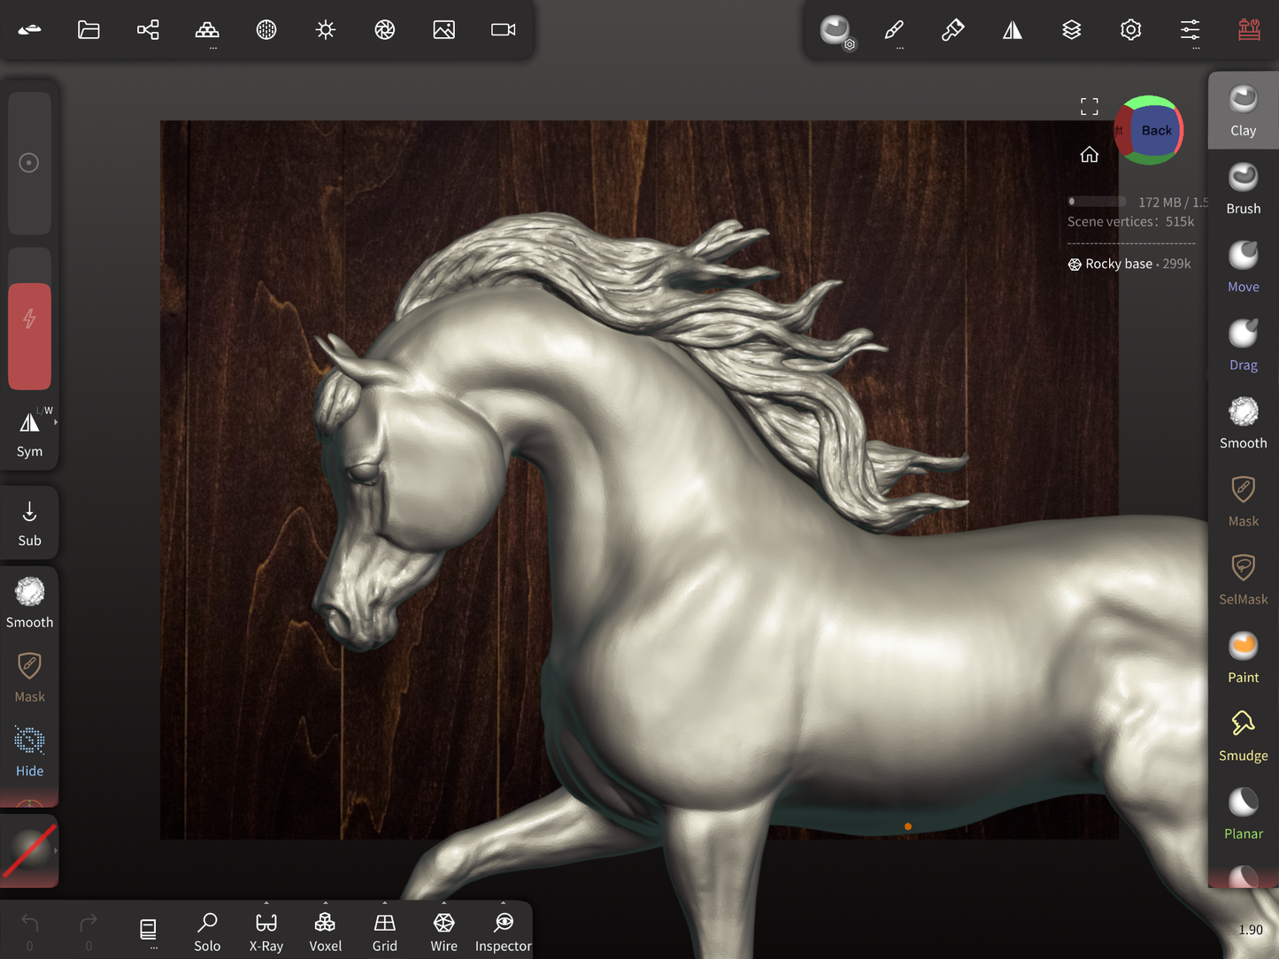Choose the Drag brush tool

point(1243,345)
